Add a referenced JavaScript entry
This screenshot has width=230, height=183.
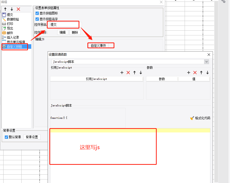[122, 73]
